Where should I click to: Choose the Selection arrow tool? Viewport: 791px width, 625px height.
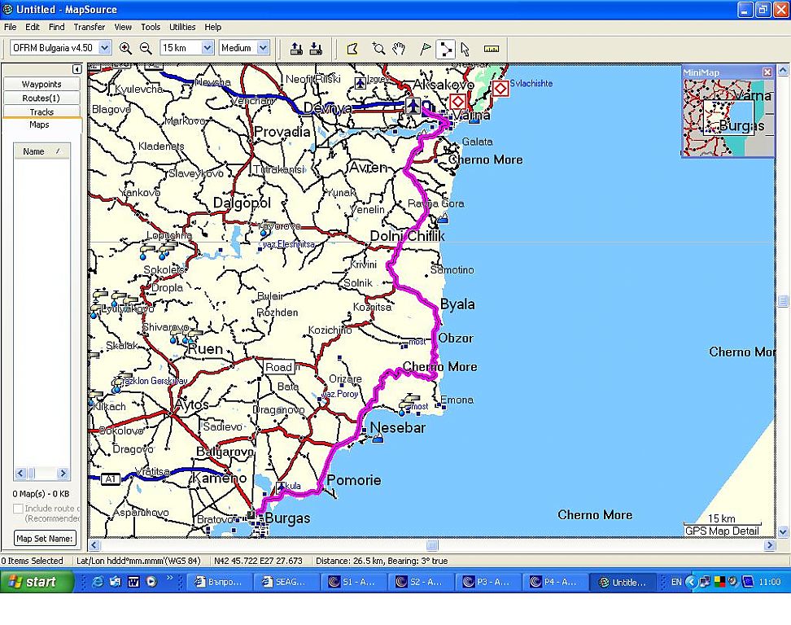click(x=465, y=49)
